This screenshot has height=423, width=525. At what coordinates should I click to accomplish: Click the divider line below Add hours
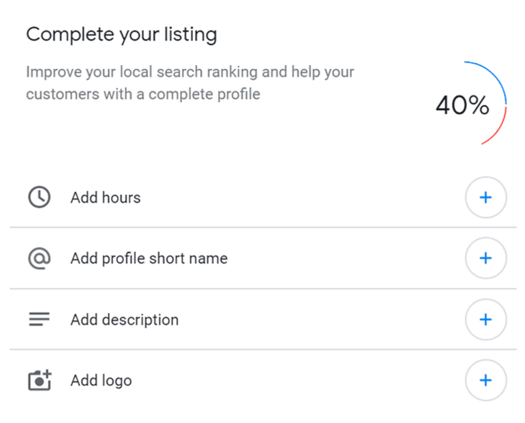click(x=262, y=228)
